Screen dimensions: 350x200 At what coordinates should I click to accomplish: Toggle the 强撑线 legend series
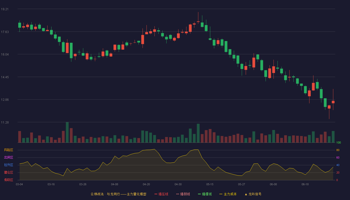tap(205, 194)
